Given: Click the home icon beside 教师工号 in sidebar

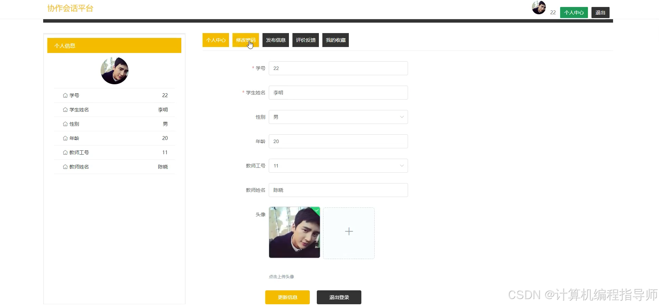Looking at the screenshot, I should pos(65,152).
